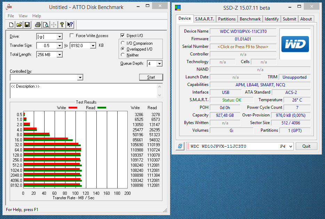Open the Total Length dropdown

click(60, 55)
